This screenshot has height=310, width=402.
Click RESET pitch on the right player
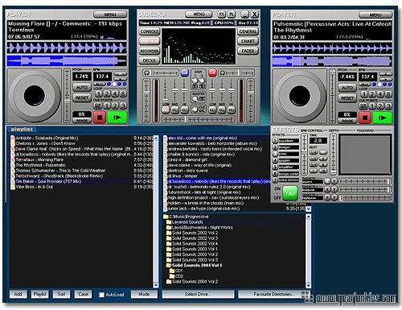347,98
